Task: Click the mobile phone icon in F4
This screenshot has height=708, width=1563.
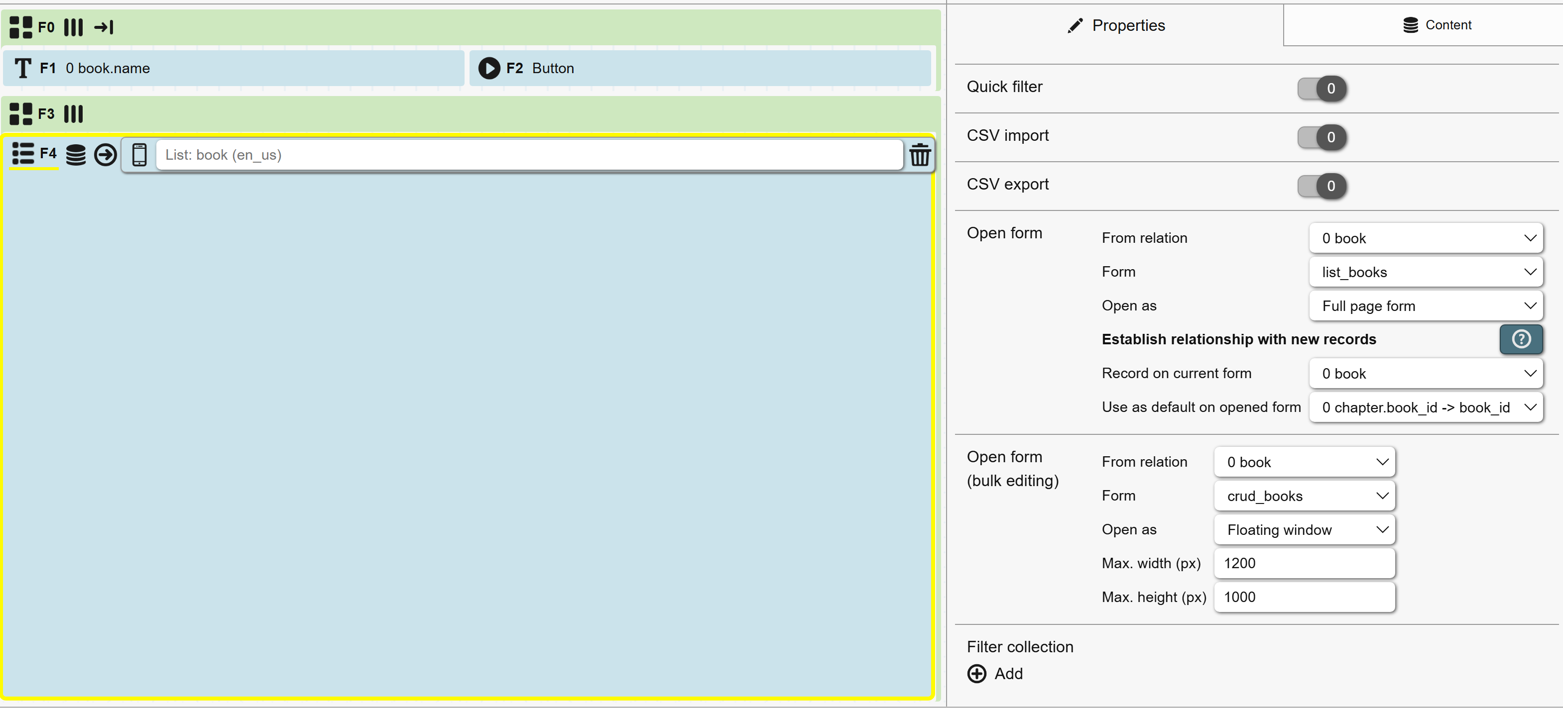Action: pos(139,155)
